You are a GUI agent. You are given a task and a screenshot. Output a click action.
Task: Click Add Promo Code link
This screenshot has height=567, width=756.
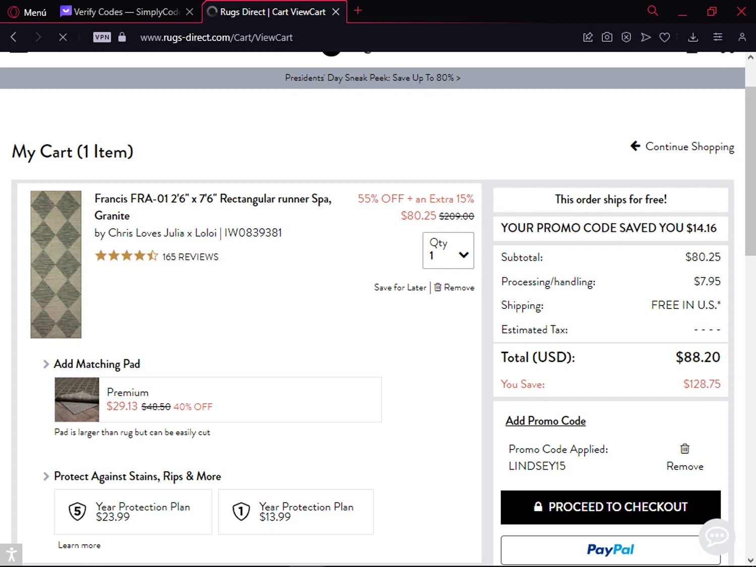tap(545, 421)
